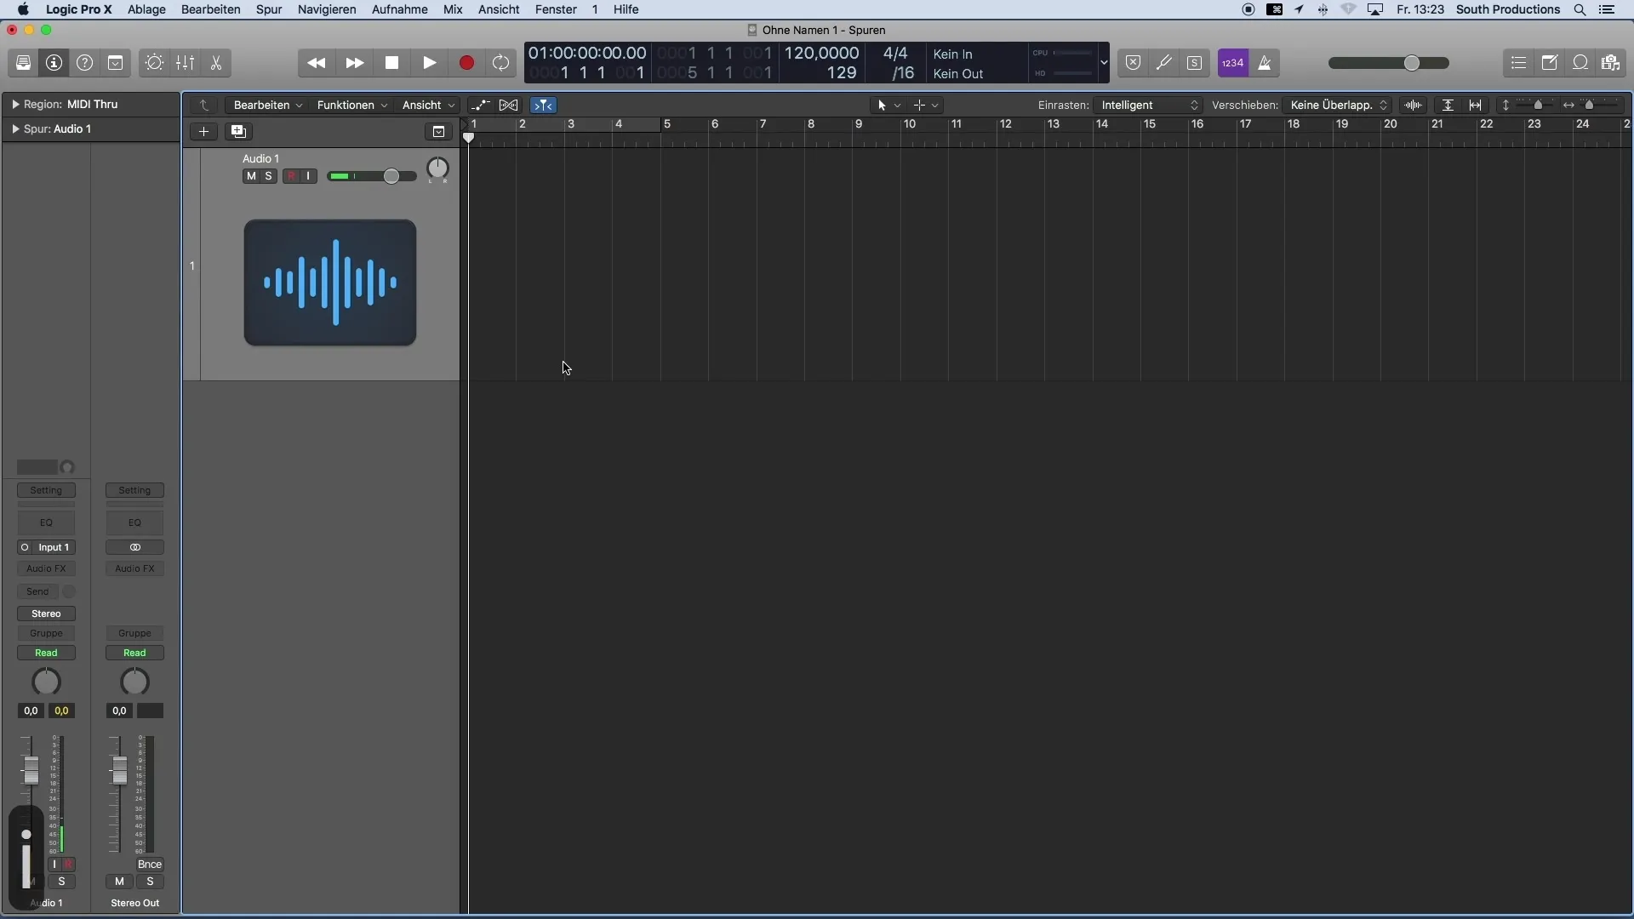Open the pointer tool selection menu

tap(888, 105)
